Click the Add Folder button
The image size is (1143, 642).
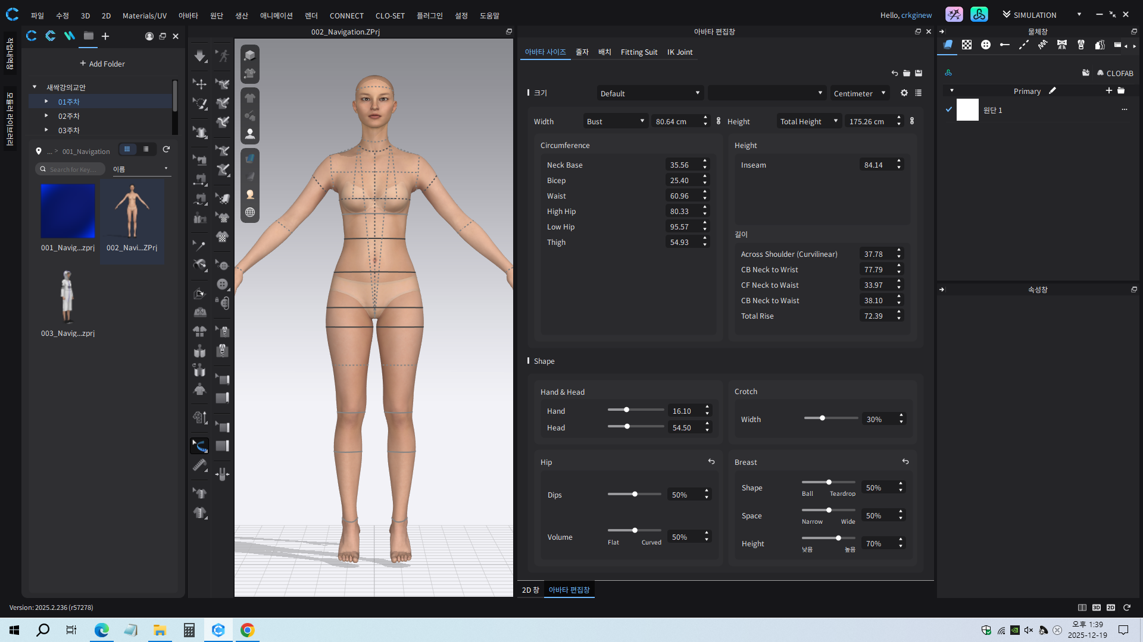[102, 64]
